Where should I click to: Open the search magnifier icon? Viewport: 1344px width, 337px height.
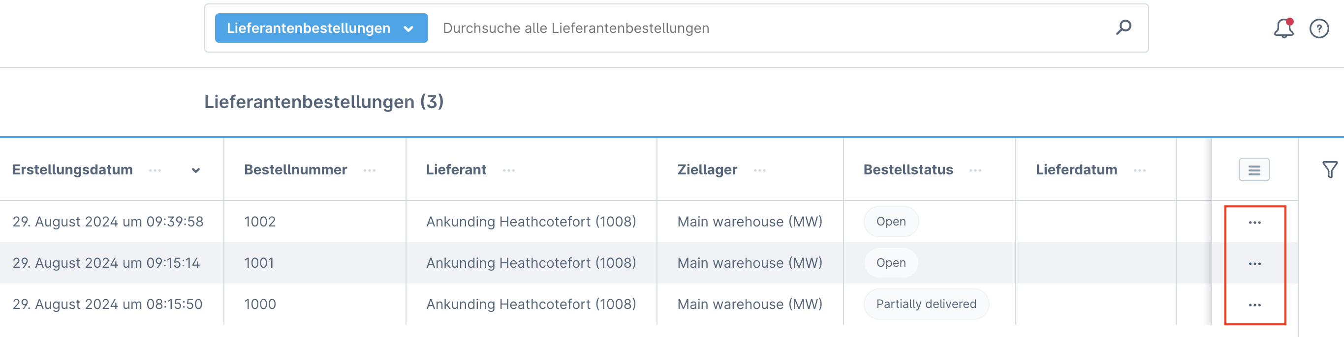pyautogui.click(x=1124, y=28)
